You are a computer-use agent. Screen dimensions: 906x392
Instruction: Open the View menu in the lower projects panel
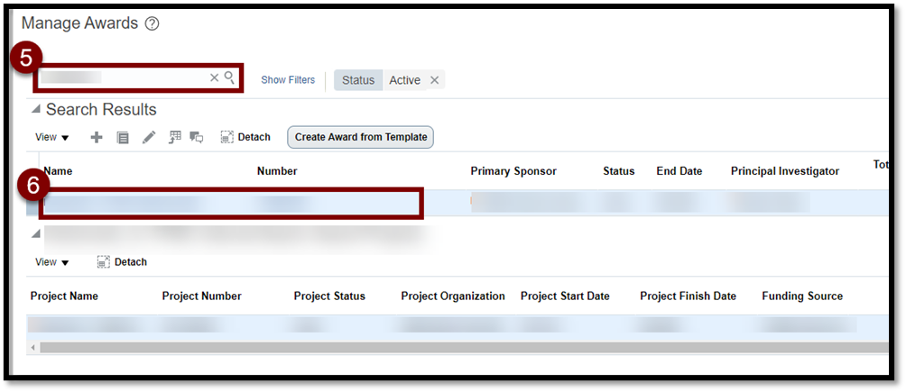[x=52, y=262]
